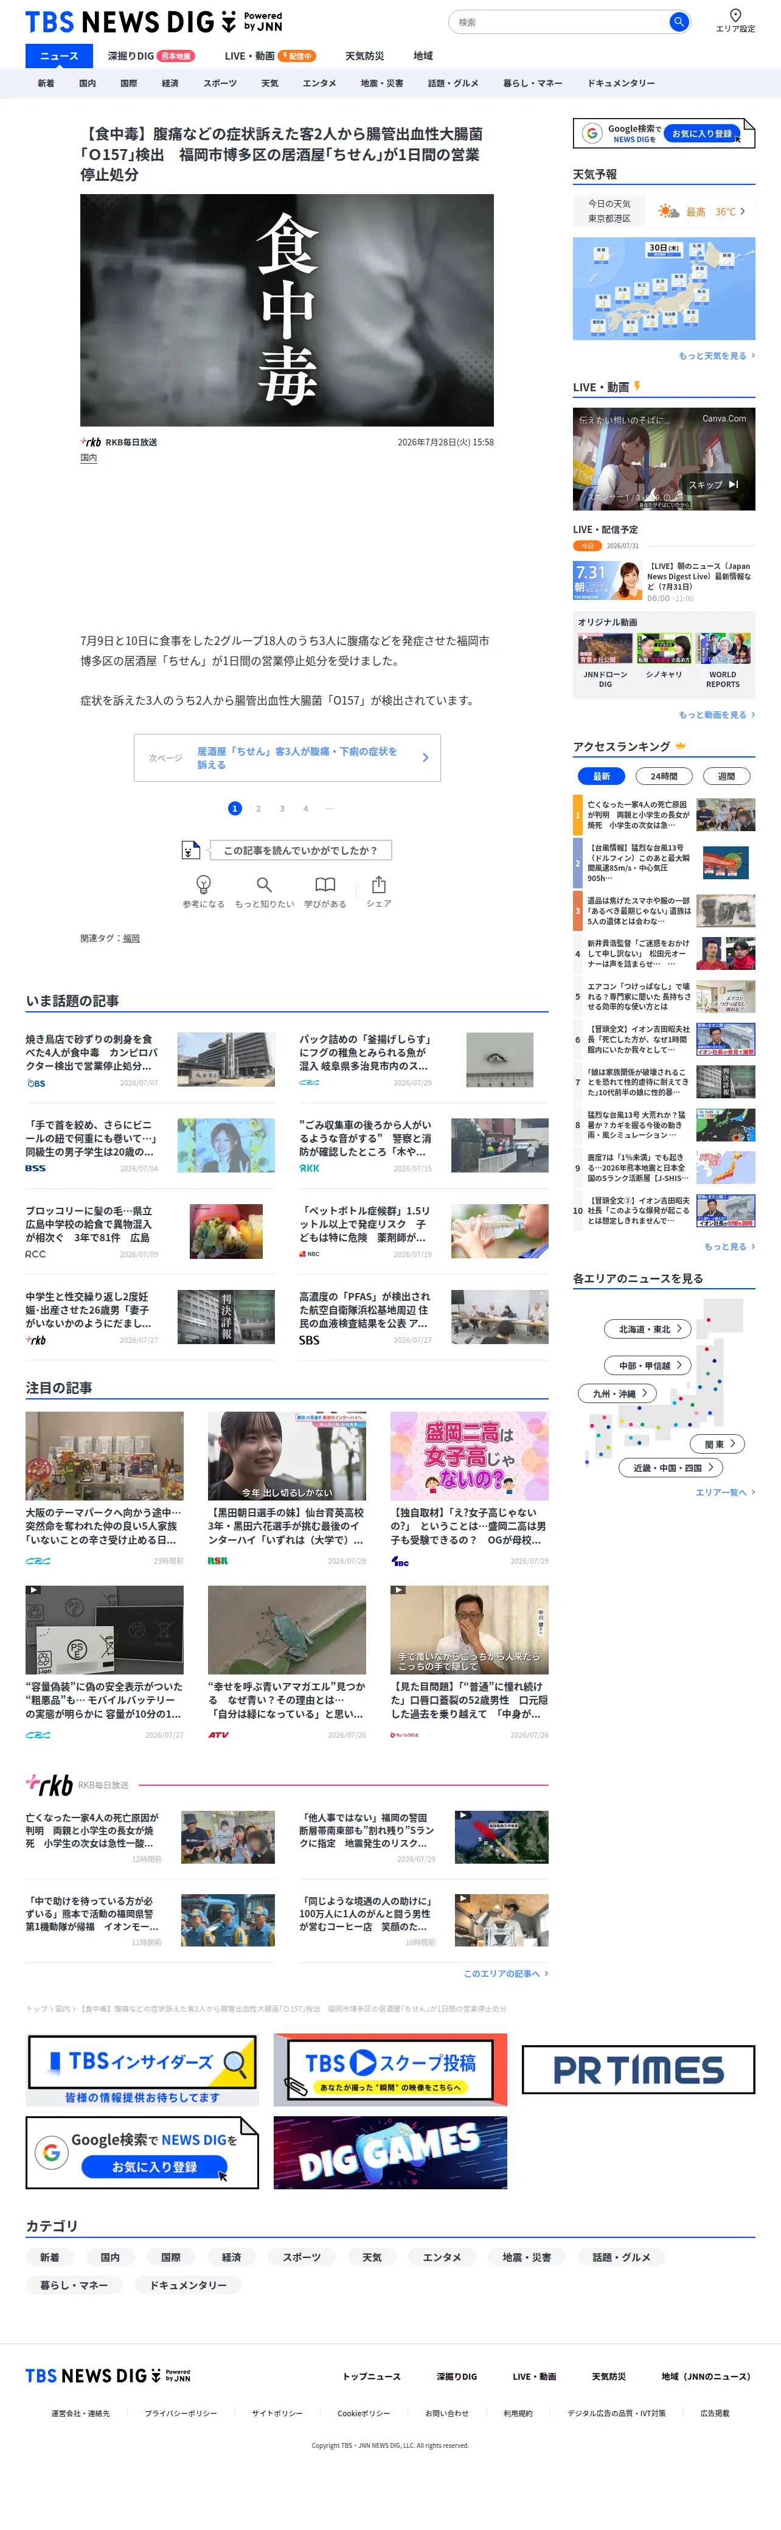Click the 学びがある book reaction icon
The image size is (781, 2530).
coord(325,884)
